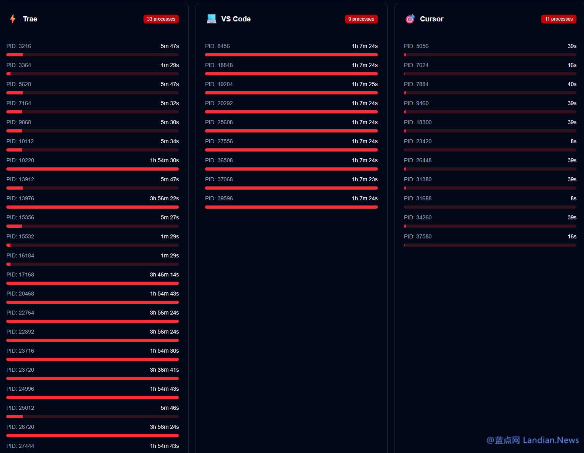Select the PID: 13976 process label
584x453 pixels.
20,198
